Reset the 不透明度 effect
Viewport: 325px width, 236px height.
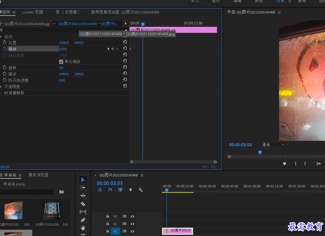tap(125, 86)
